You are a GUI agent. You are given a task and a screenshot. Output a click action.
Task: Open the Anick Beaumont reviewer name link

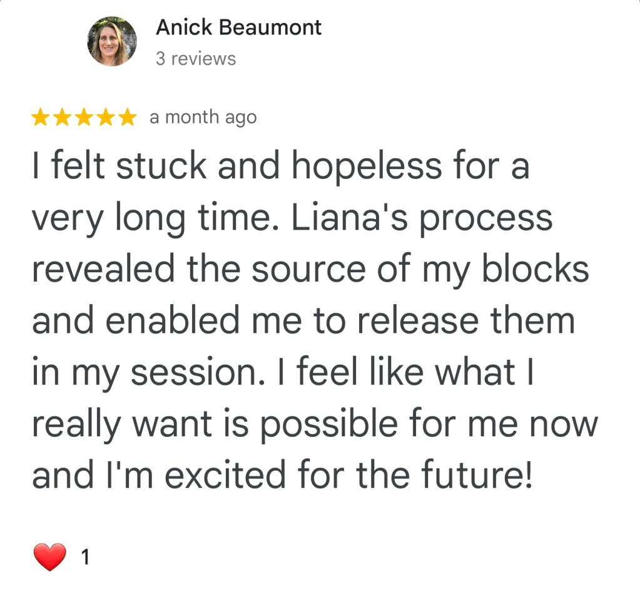(238, 28)
